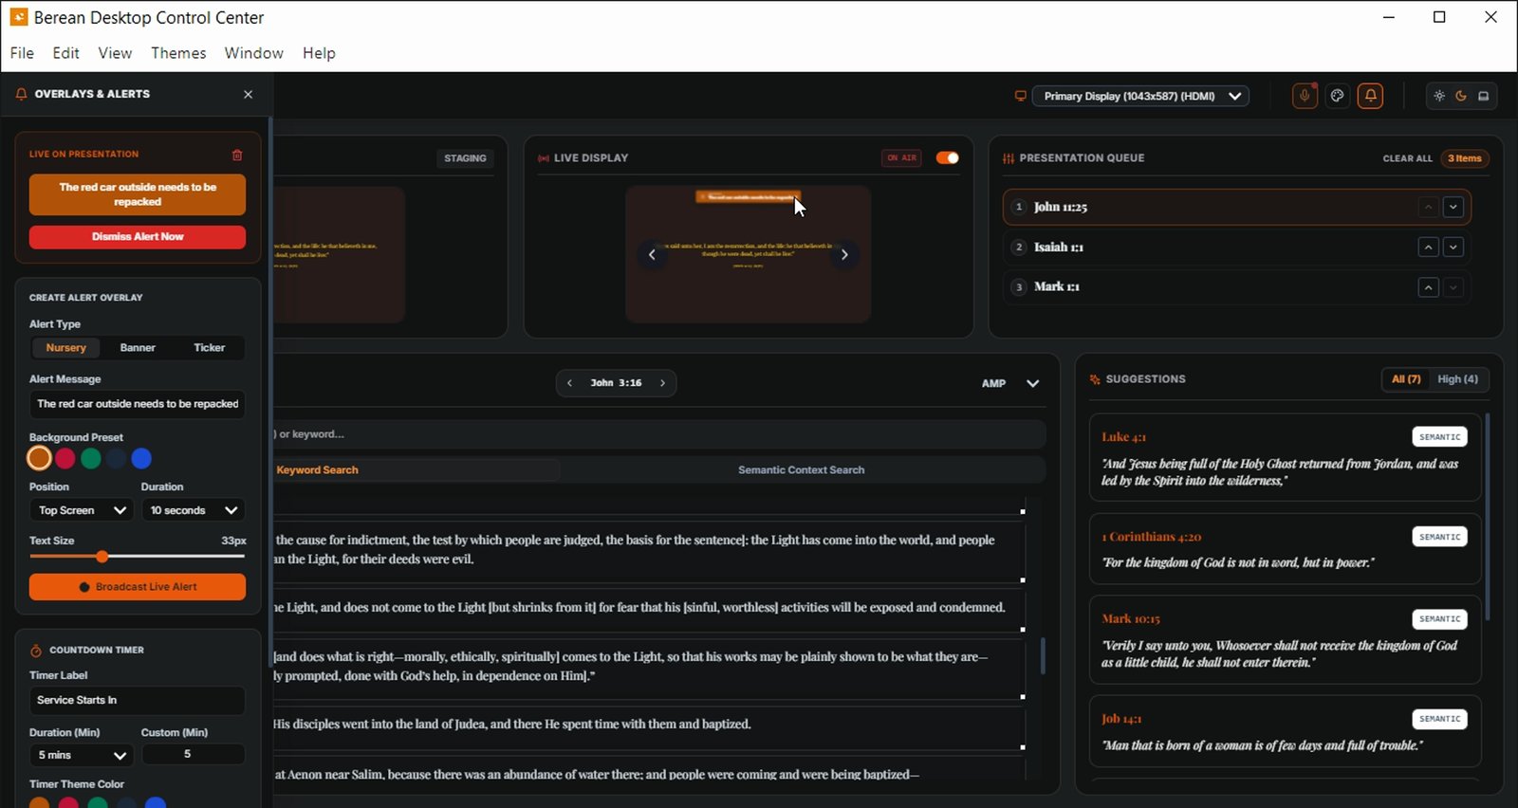Screen dimensions: 1518x808
Task: Go to next verse after John 3:16
Action: (662, 383)
